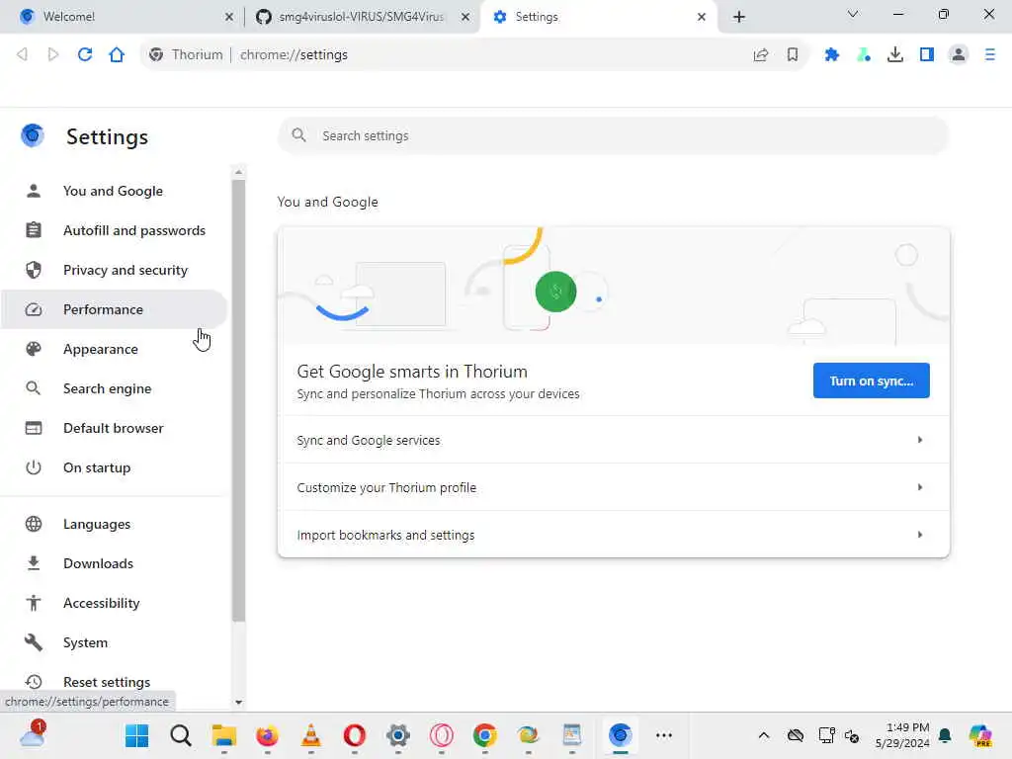
Task: Open the Downloads toolbar icon
Action: [x=895, y=55]
